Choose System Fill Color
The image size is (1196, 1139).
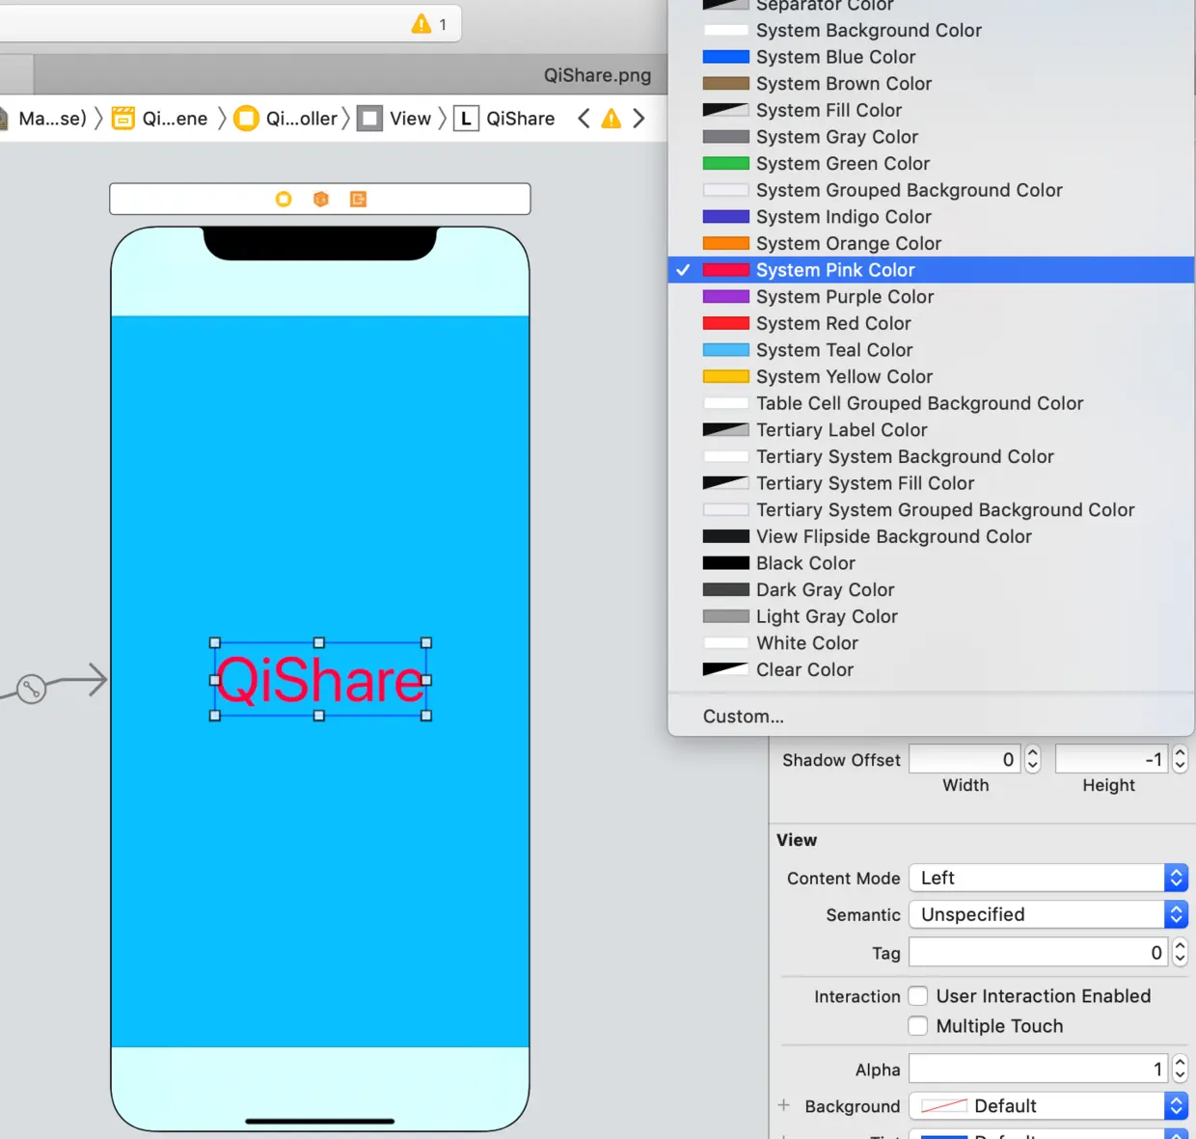point(932,110)
